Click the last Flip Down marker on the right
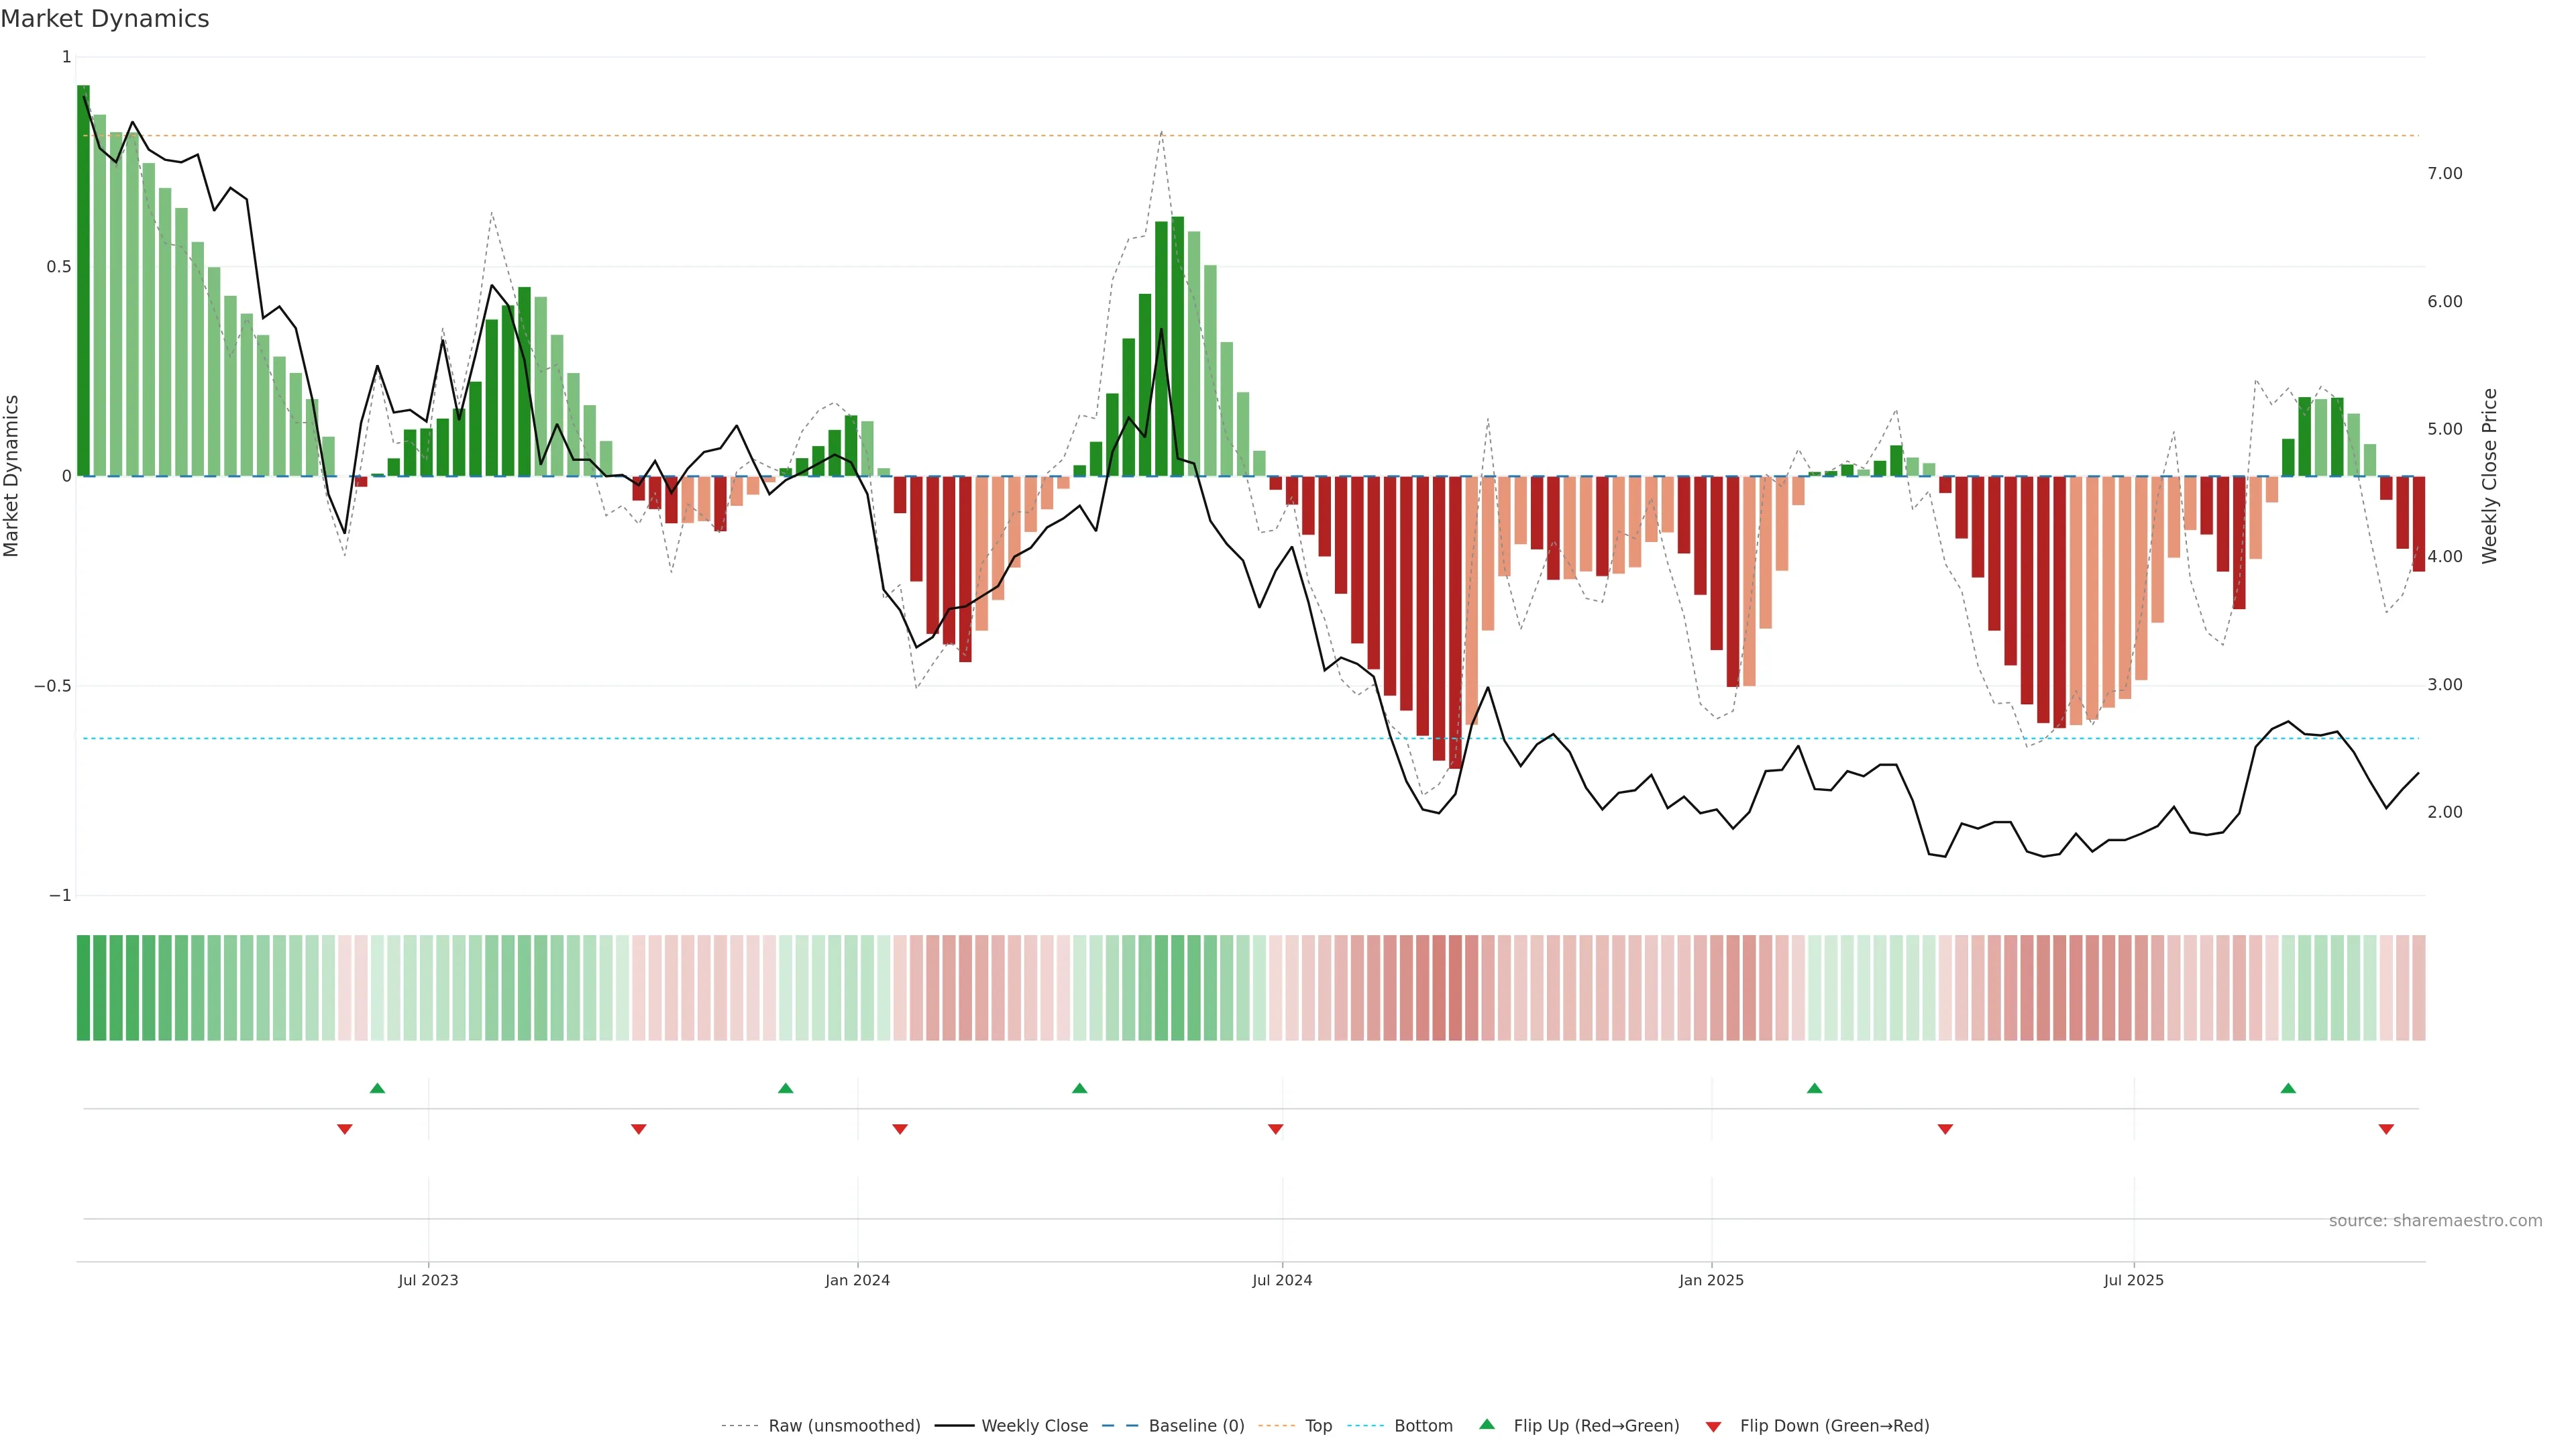The height and width of the screenshot is (1449, 2576). tap(2386, 1129)
